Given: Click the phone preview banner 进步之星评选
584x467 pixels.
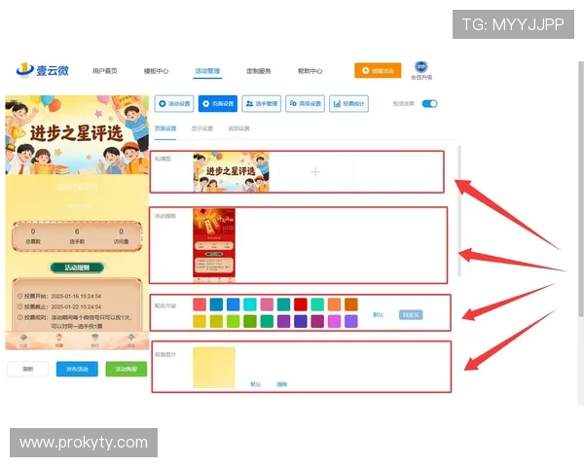Looking at the screenshot, I should pyautogui.click(x=77, y=134).
